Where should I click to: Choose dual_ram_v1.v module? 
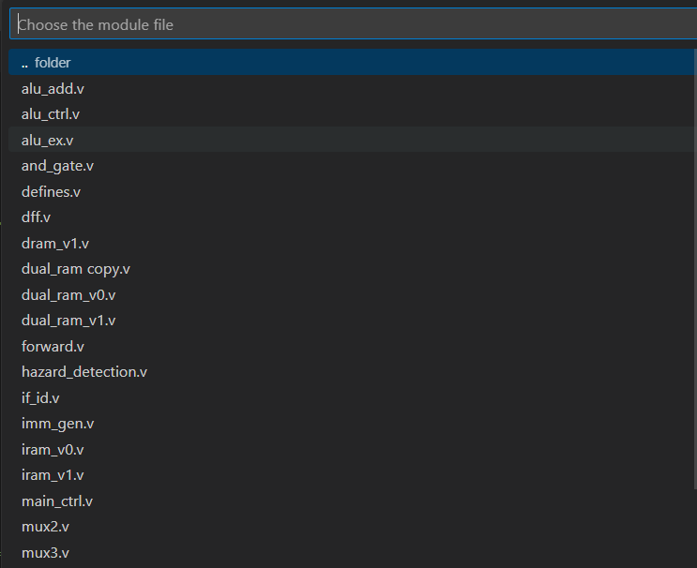353,321
